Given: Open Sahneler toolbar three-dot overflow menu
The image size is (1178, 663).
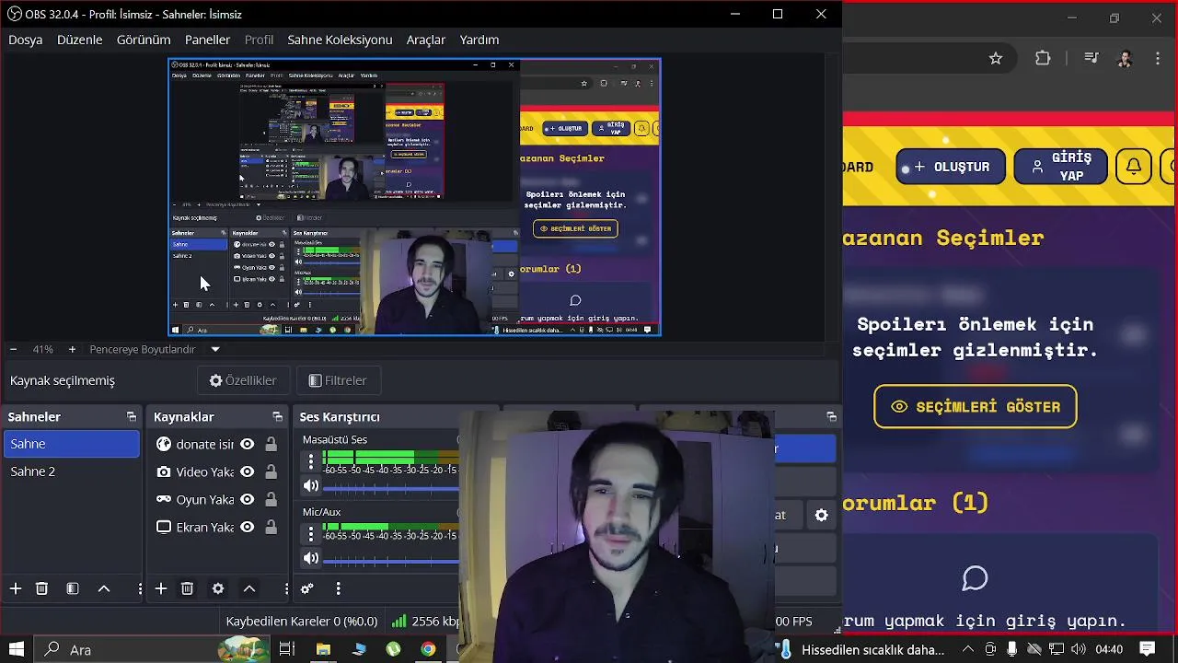Looking at the screenshot, I should click(x=140, y=588).
